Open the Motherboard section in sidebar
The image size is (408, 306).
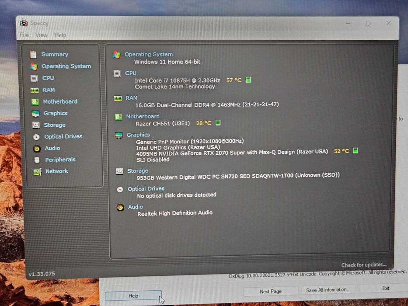click(x=60, y=101)
